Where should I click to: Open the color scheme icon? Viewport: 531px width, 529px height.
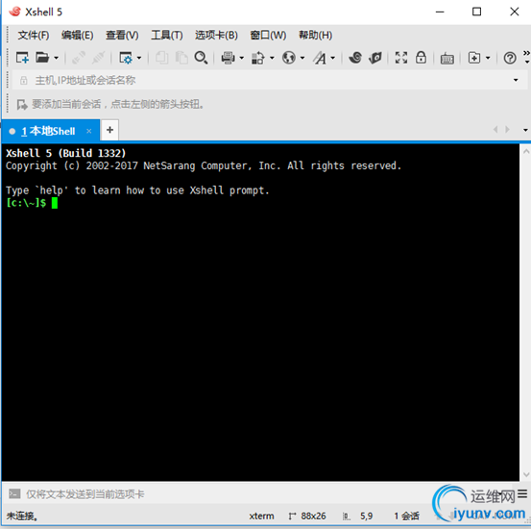[257, 58]
